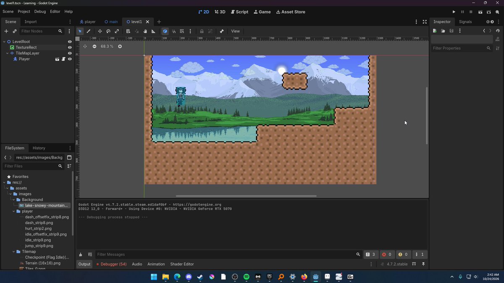Open Spotify from the taskbar

pyautogui.click(x=247, y=277)
